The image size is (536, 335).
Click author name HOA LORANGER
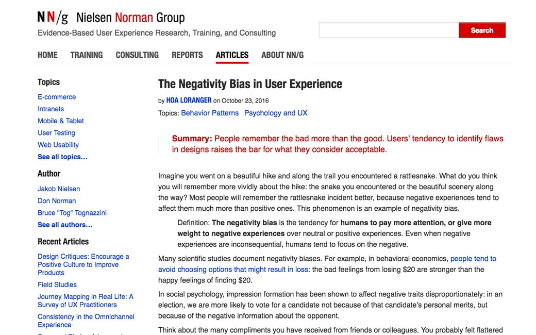(x=189, y=100)
